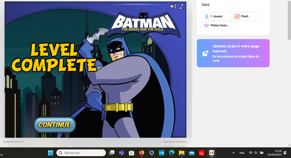Open the Mail app in the taskbar
This screenshot has width=291, height=158.
(192, 153)
